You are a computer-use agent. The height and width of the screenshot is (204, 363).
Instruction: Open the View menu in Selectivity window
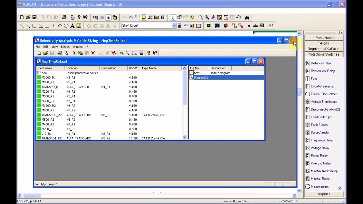point(54,47)
